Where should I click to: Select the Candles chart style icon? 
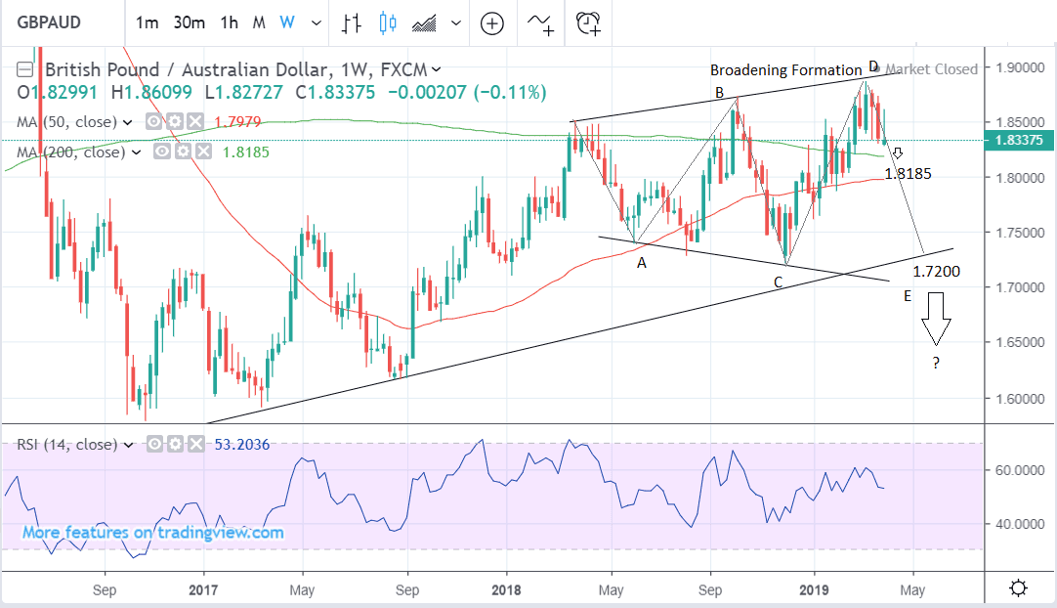click(x=388, y=22)
